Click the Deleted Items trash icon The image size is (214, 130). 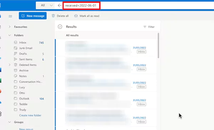(x=16, y=65)
